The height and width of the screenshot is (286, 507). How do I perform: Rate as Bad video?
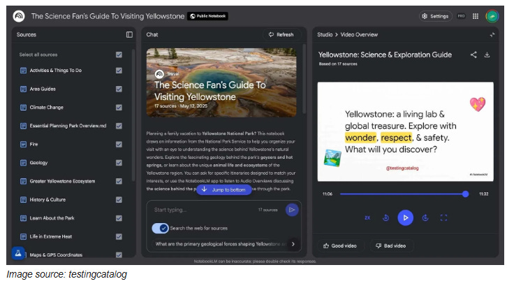(390, 246)
